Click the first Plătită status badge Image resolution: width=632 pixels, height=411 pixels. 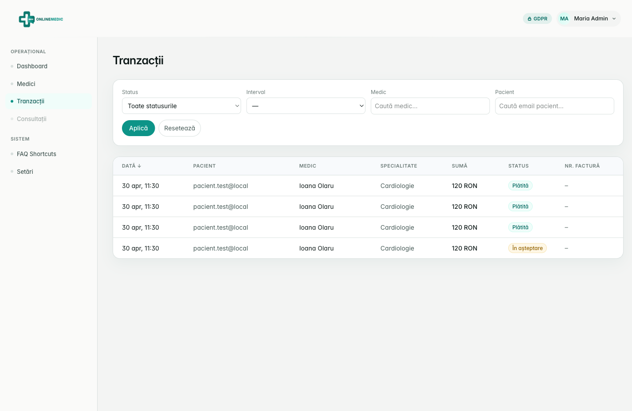[520, 186]
